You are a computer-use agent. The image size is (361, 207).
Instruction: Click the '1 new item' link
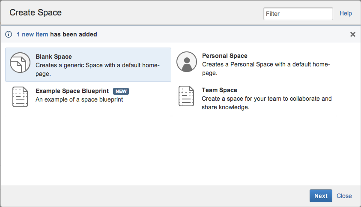point(33,34)
